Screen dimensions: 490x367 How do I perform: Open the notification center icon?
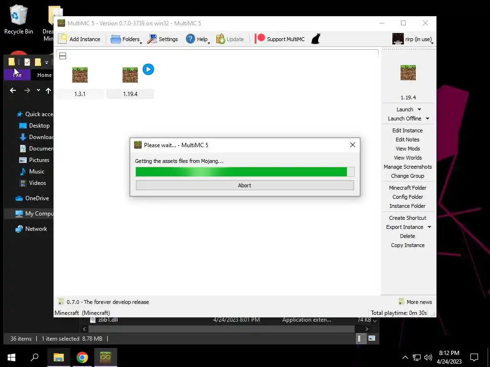tap(474, 357)
